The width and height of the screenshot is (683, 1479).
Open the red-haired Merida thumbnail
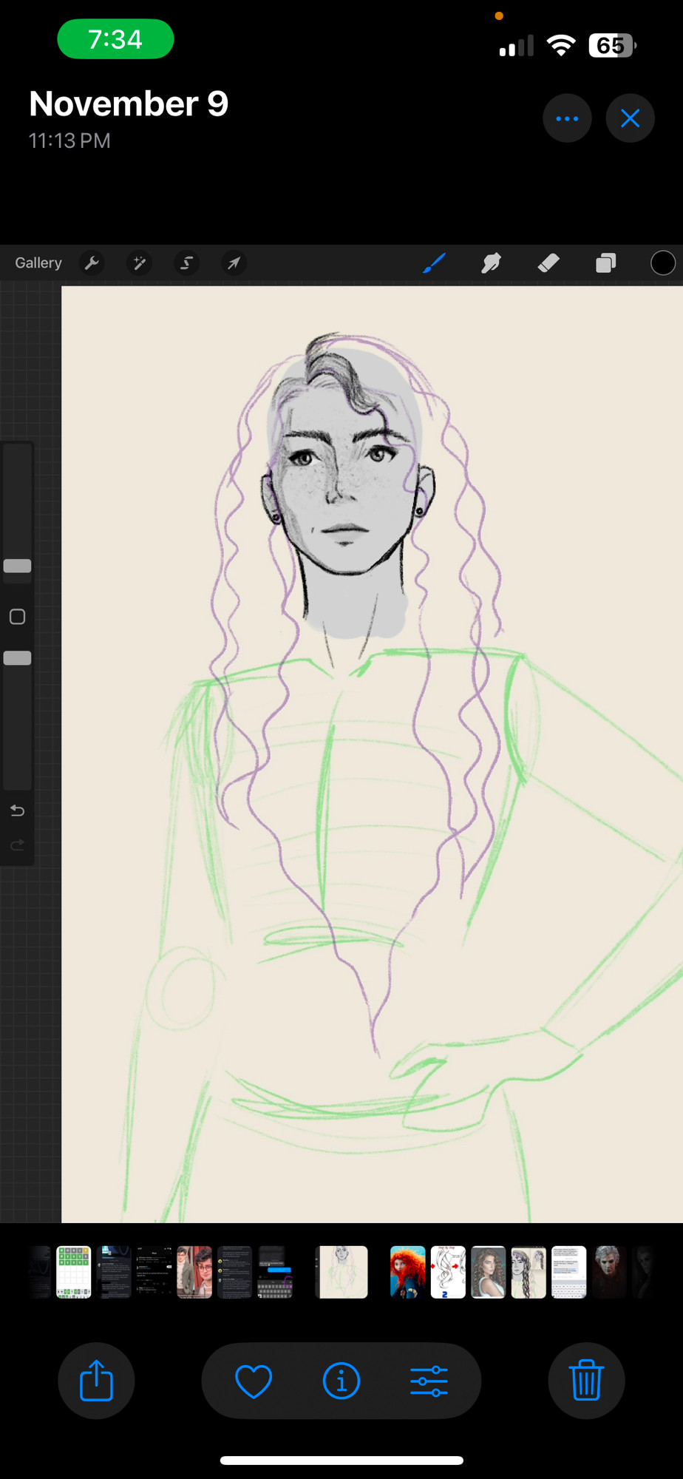point(407,1272)
